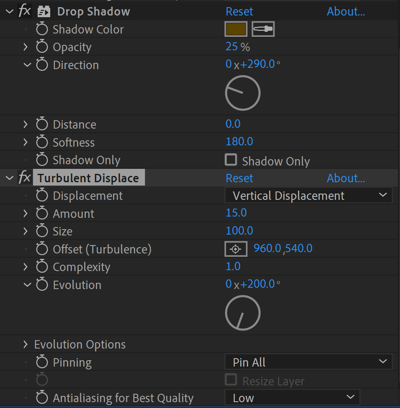The width and height of the screenshot is (400, 408).
Task: Enable the Shadow Color stopwatch
Action: [42, 29]
